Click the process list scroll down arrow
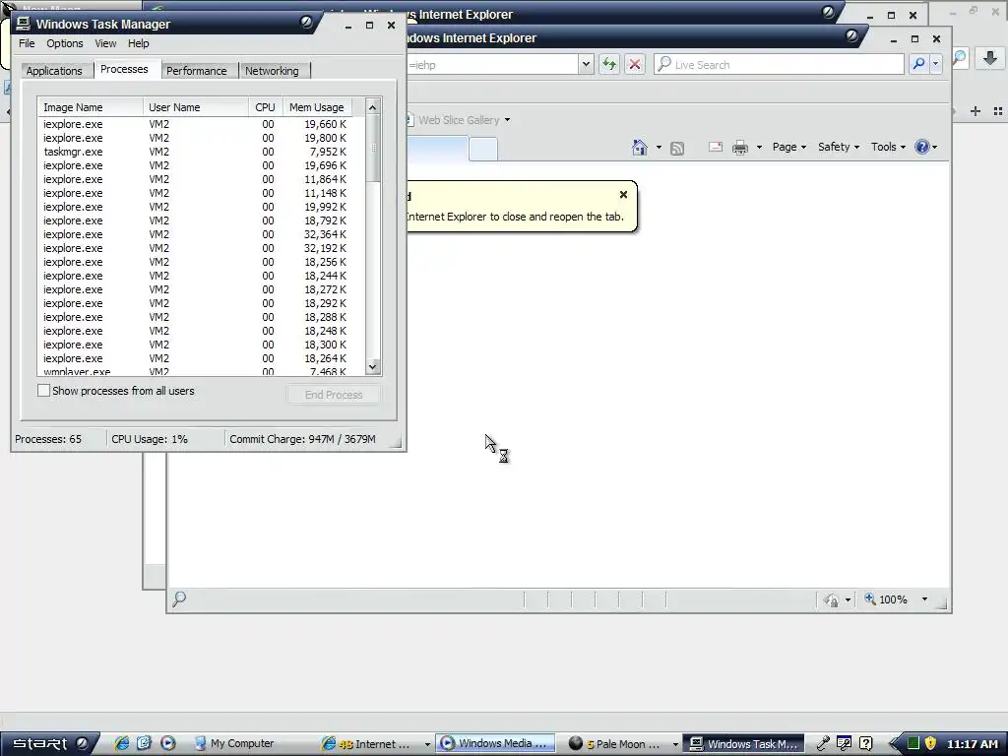The height and width of the screenshot is (756, 1008). click(x=373, y=367)
